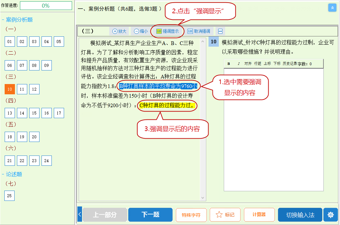The height and width of the screenshot is (225, 340).
Task: Open the 计算器 calculator
Action: (259, 215)
